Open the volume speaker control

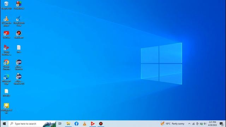tap(205, 124)
